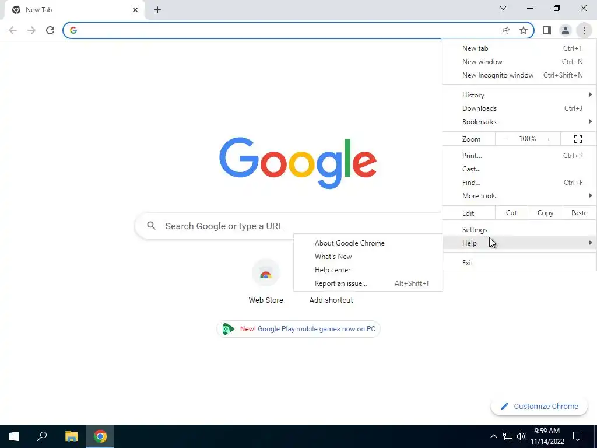This screenshot has width=597, height=448.
Task: Open the tab search chevron
Action: click(x=503, y=8)
